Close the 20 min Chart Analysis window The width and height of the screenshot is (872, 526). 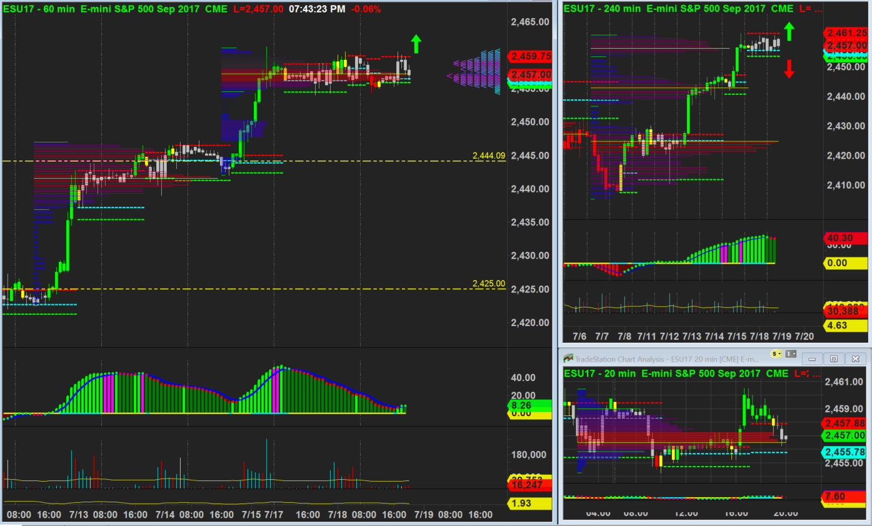(x=855, y=359)
